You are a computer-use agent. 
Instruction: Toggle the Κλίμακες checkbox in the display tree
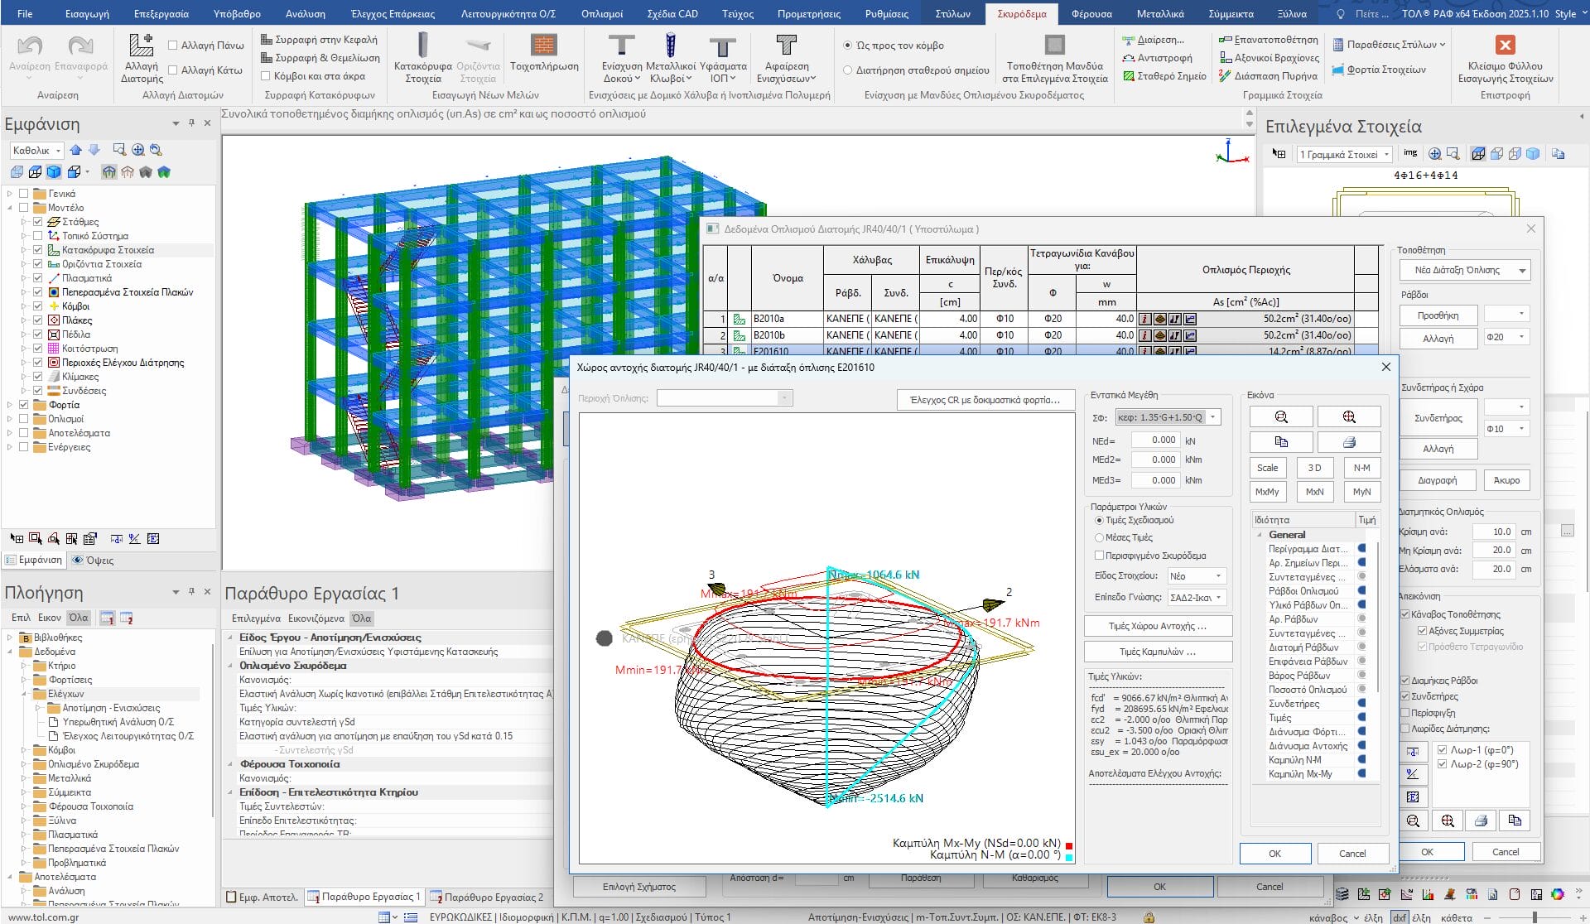click(x=37, y=377)
